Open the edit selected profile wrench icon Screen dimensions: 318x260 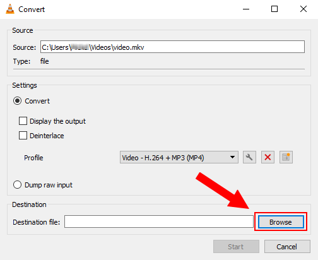pos(249,157)
